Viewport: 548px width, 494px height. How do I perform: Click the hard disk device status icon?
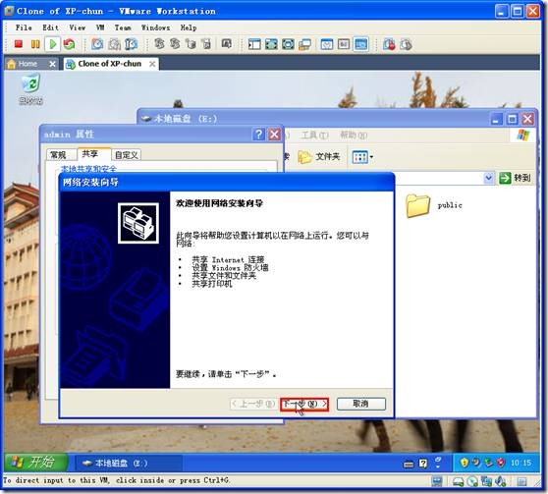point(458,482)
